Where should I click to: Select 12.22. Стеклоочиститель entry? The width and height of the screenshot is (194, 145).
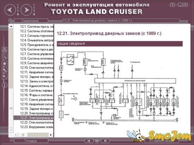(x=37, y=122)
